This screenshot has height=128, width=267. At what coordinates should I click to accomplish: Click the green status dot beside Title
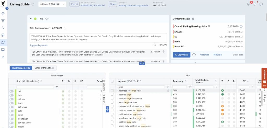click(35, 19)
